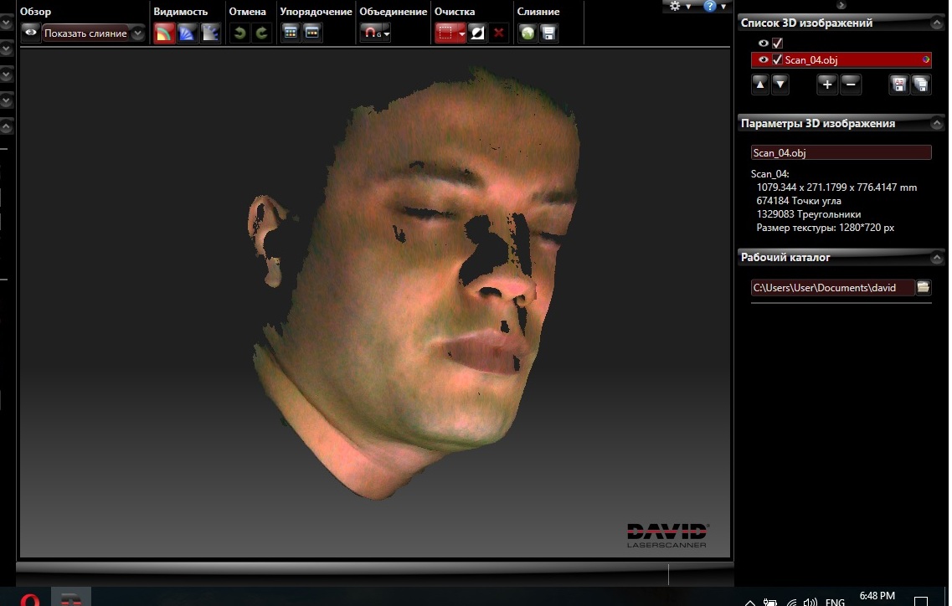The width and height of the screenshot is (952, 606).
Task: Click the red X delete icon under Очистка
Action: tap(499, 33)
